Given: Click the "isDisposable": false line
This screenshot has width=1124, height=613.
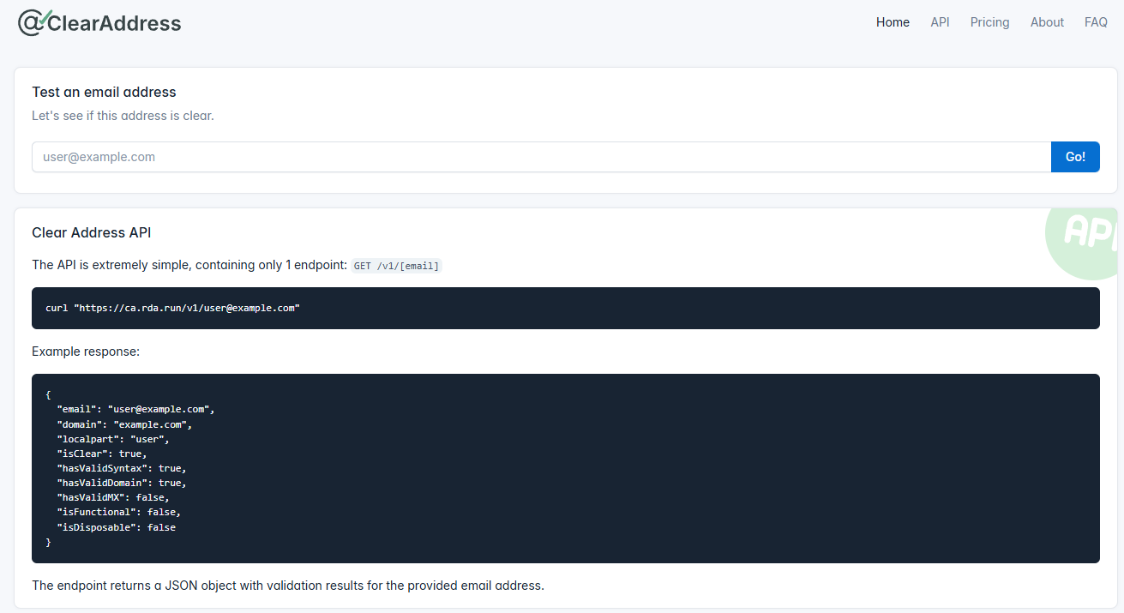Looking at the screenshot, I should click(x=116, y=527).
